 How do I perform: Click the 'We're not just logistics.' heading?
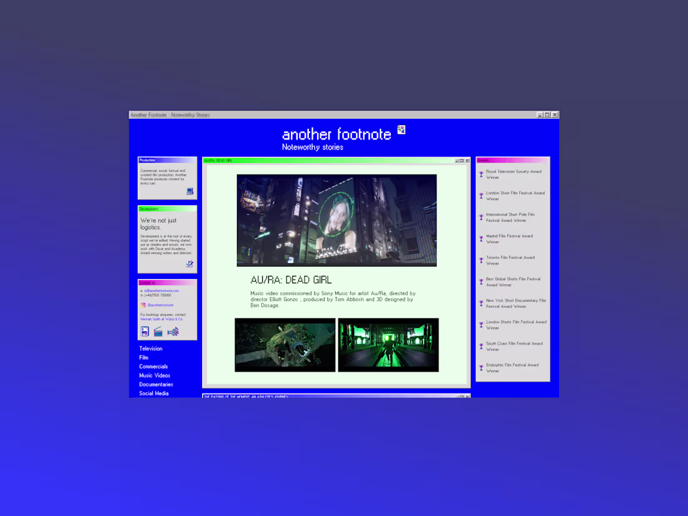point(158,224)
